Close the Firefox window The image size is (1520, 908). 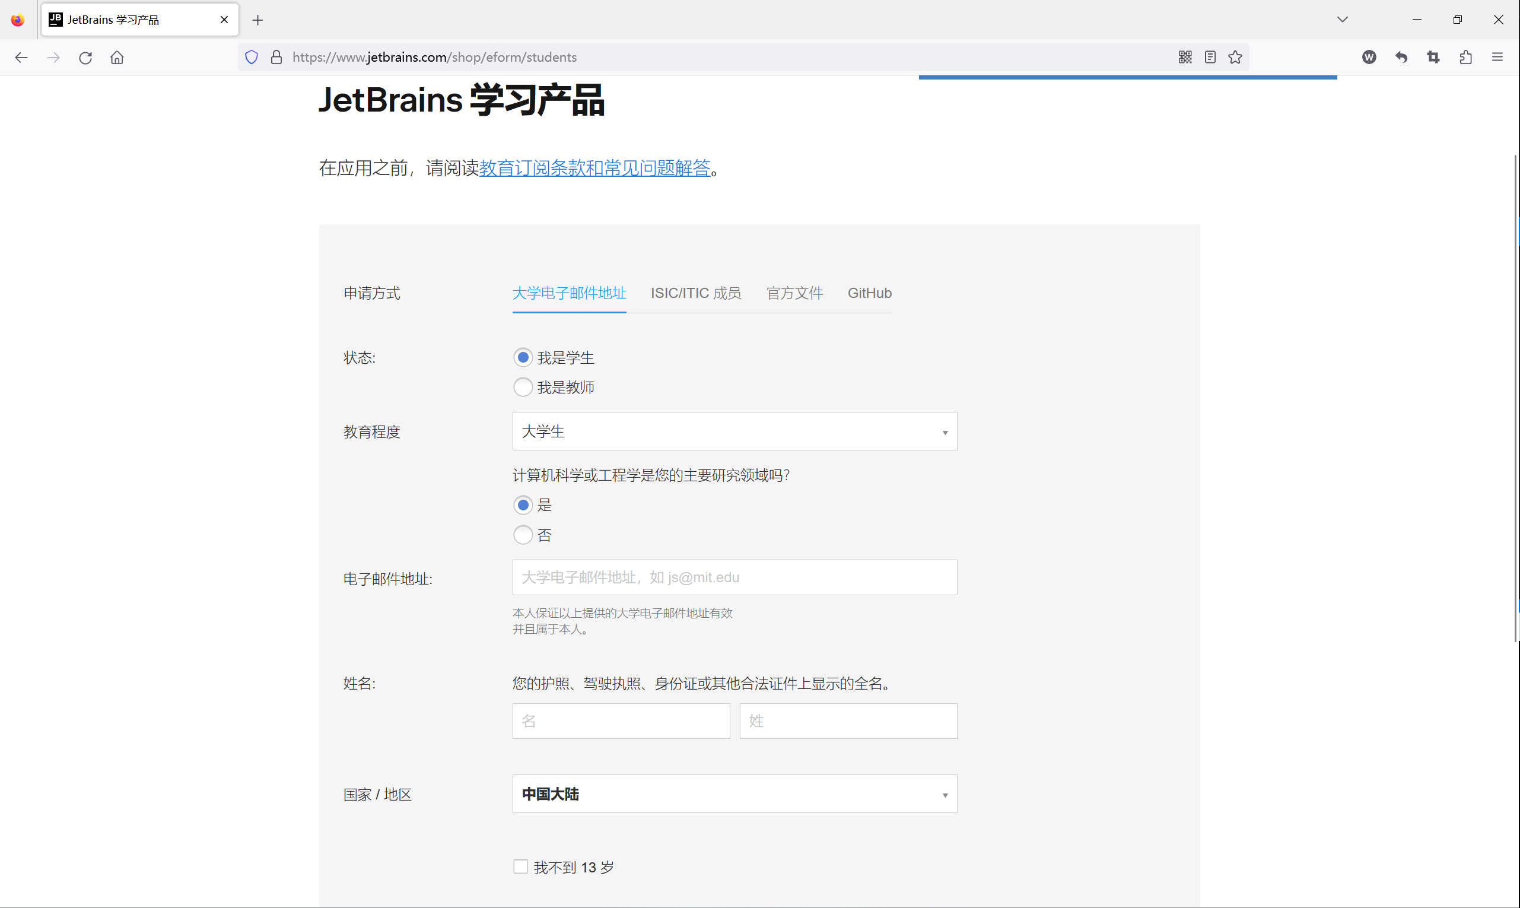point(1498,20)
